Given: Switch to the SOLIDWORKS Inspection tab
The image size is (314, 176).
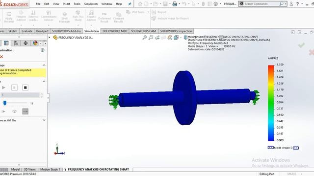Looking at the screenshot, I should (176, 31).
